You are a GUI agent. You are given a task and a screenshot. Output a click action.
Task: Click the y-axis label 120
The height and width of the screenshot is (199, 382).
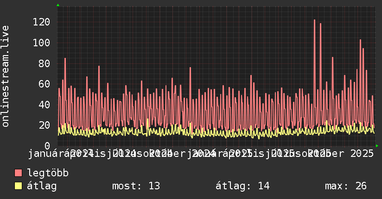pyautogui.click(x=41, y=22)
